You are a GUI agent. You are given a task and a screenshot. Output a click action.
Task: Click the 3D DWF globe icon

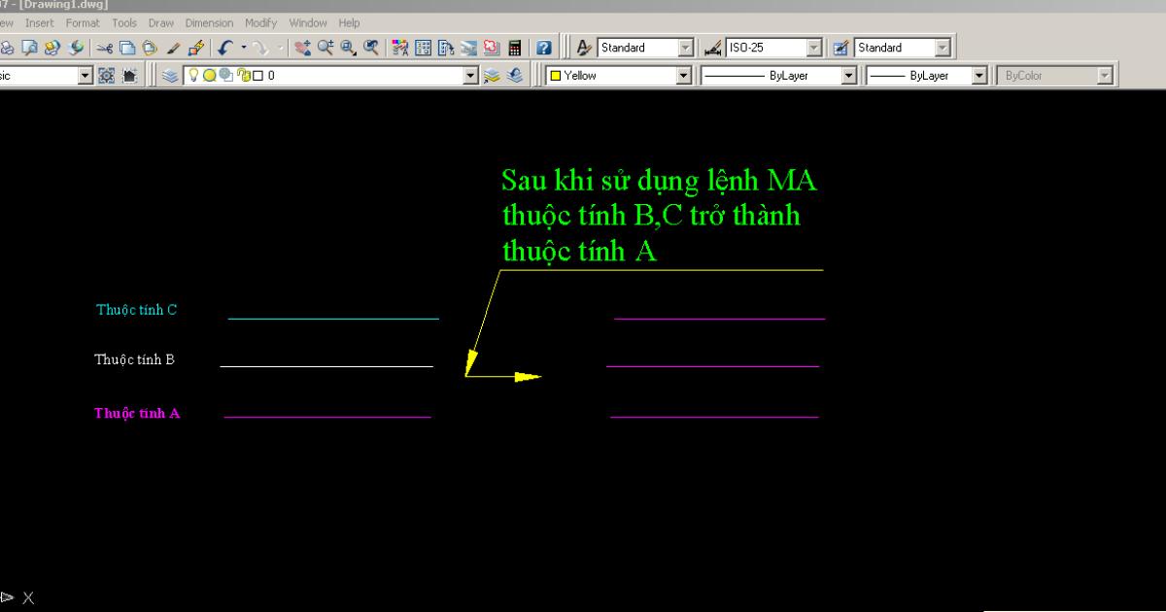click(76, 47)
